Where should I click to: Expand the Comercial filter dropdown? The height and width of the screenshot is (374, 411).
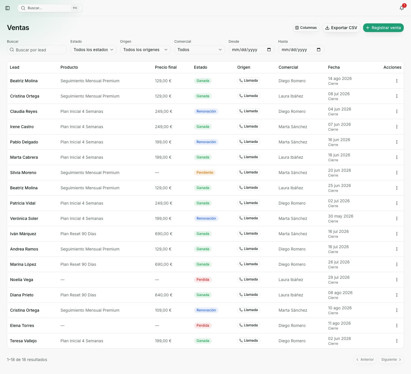[x=200, y=50]
